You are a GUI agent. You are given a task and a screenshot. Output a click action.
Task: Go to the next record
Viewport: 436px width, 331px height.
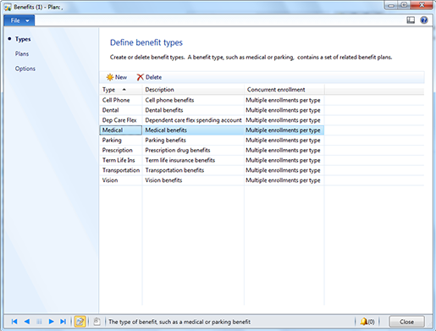point(51,322)
